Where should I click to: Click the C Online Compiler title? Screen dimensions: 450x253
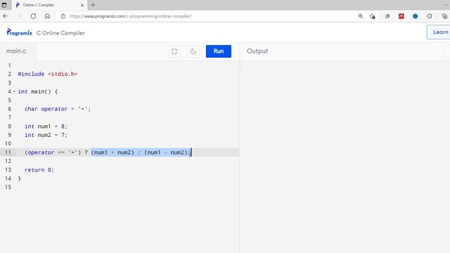click(60, 33)
